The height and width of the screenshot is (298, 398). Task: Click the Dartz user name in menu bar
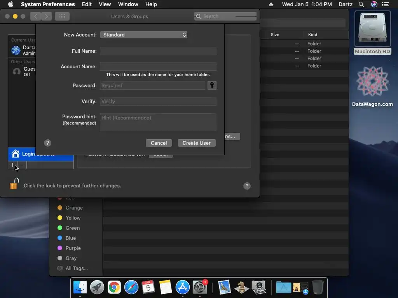click(x=346, y=4)
